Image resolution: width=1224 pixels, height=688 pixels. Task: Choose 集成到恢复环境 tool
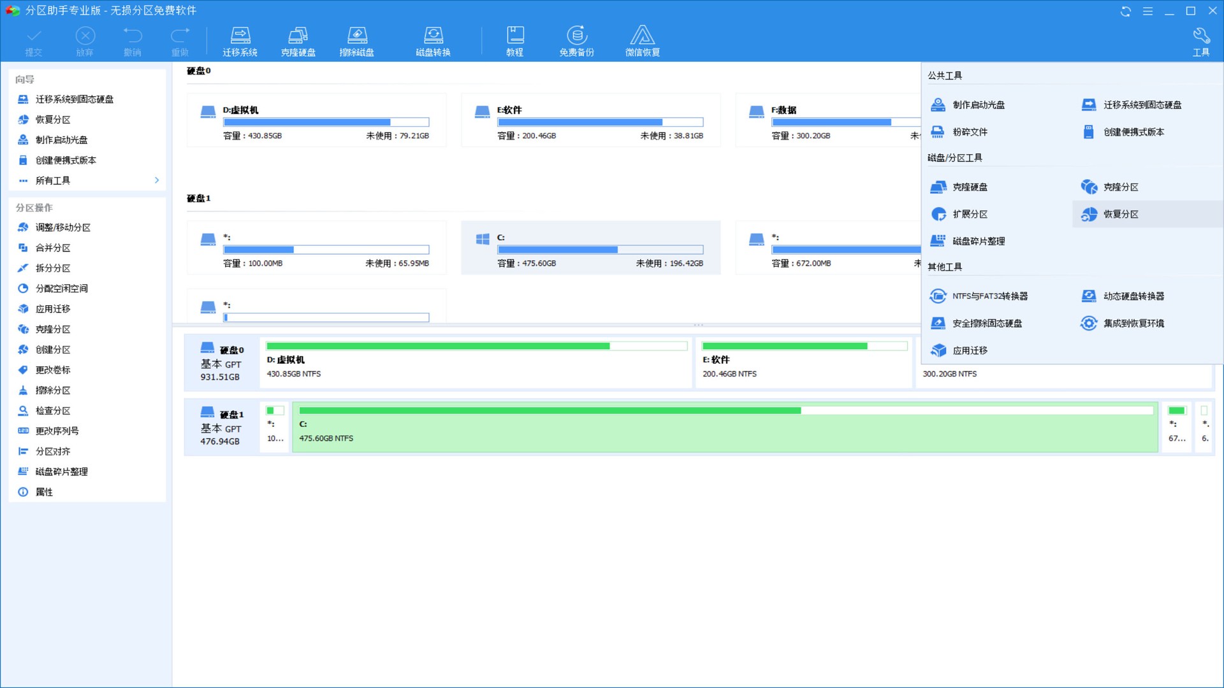click(x=1123, y=323)
